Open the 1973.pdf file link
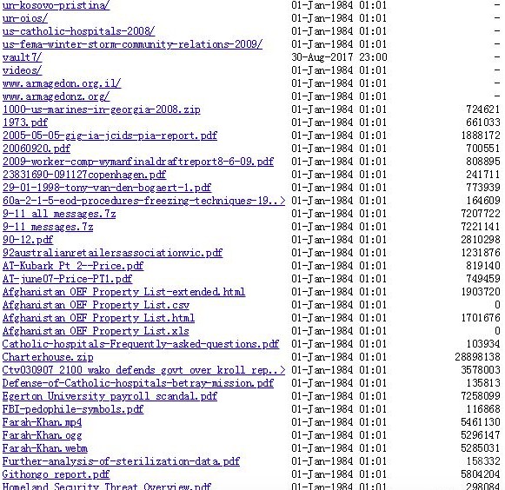 (x=25, y=122)
